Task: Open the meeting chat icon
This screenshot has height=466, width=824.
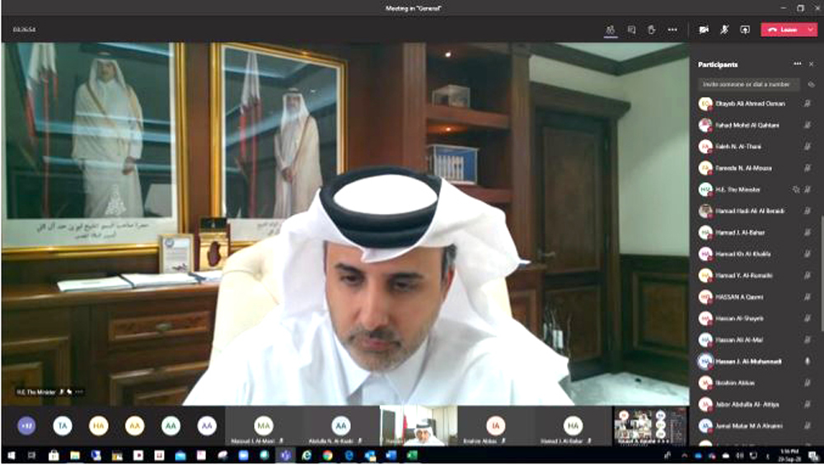Action: (632, 30)
